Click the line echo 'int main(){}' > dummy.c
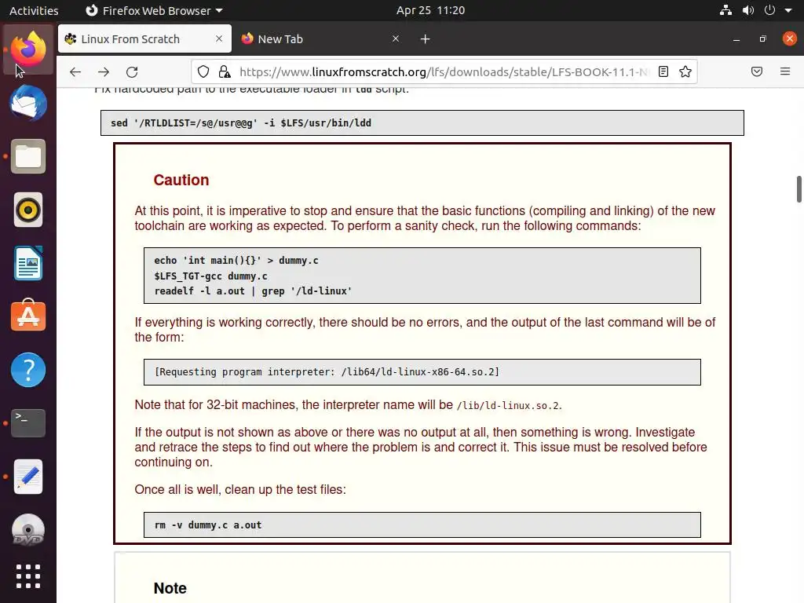The width and height of the screenshot is (804, 603). click(x=236, y=261)
